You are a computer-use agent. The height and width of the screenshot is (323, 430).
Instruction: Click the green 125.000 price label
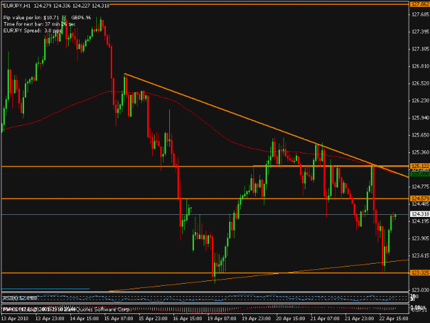pyautogui.click(x=420, y=174)
